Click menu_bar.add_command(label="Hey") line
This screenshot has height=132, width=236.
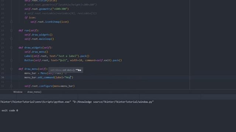pos(49,77)
